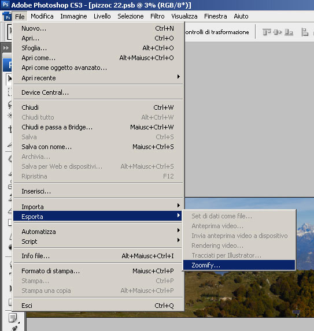Choose Nuovo... from the File menu
This screenshot has height=331, width=314.
[98, 28]
